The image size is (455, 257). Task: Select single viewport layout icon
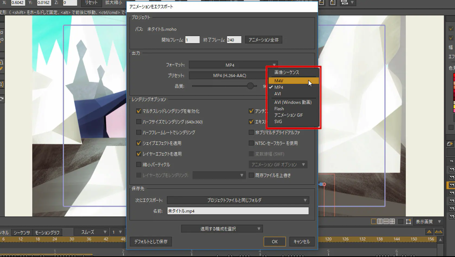click(x=374, y=222)
